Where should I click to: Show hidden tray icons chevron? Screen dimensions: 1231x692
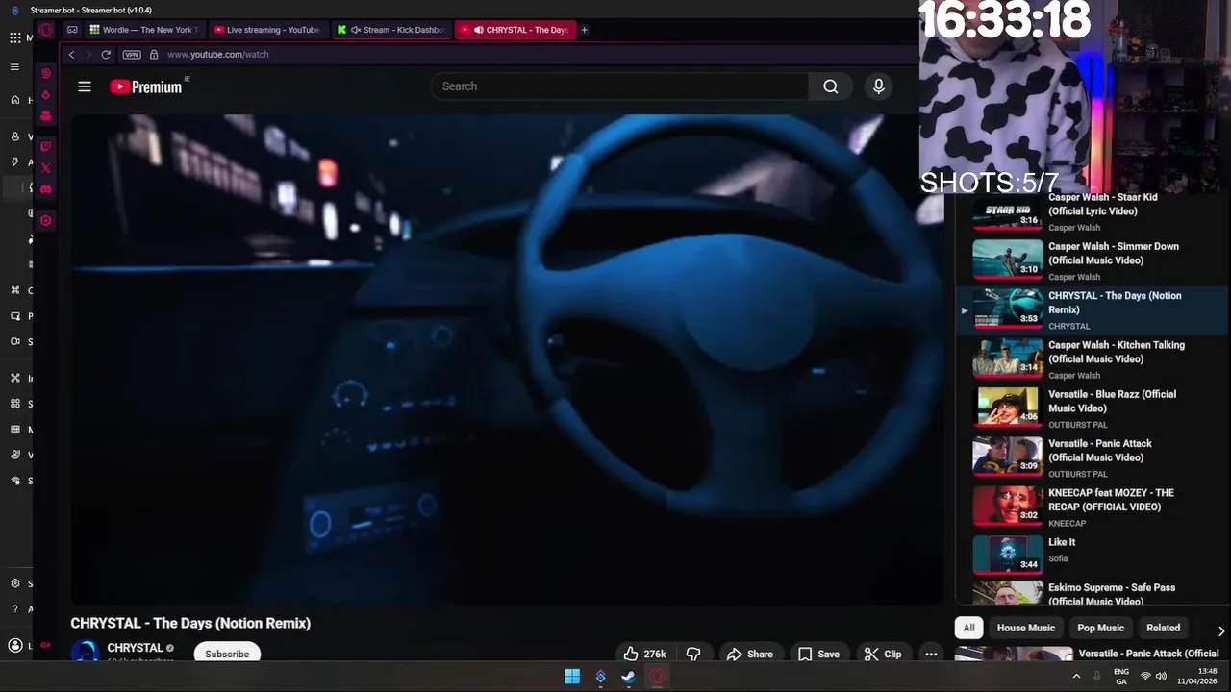coord(1076,677)
